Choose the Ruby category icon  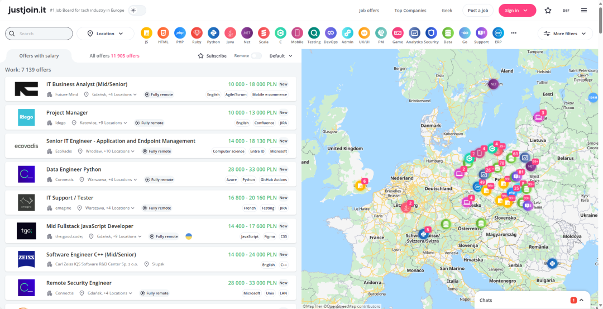click(x=197, y=33)
